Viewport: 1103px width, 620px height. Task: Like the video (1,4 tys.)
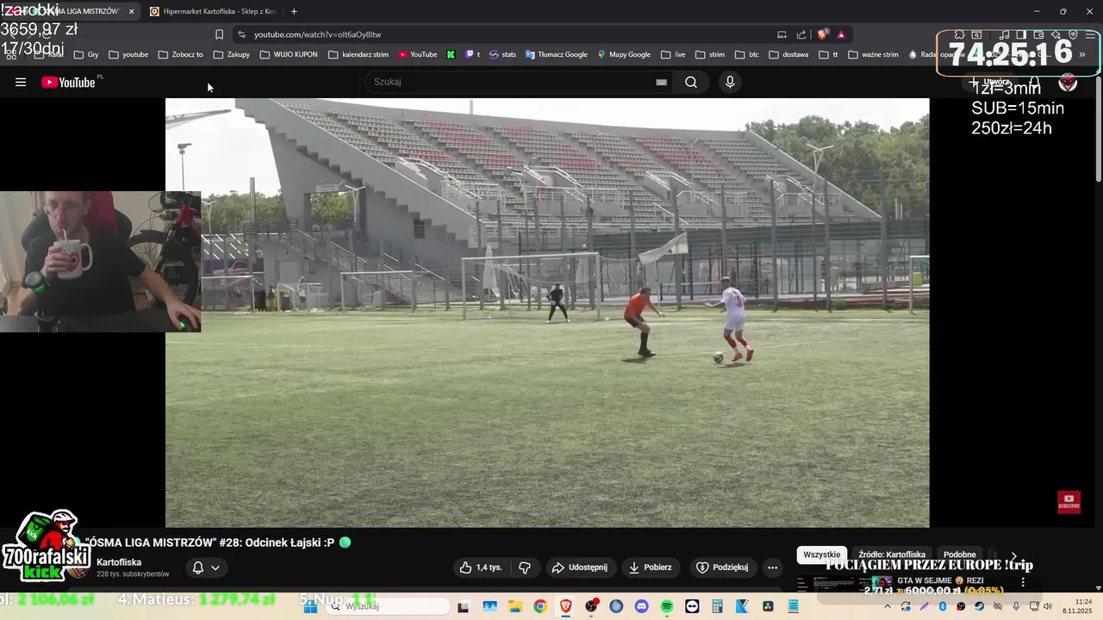(481, 567)
